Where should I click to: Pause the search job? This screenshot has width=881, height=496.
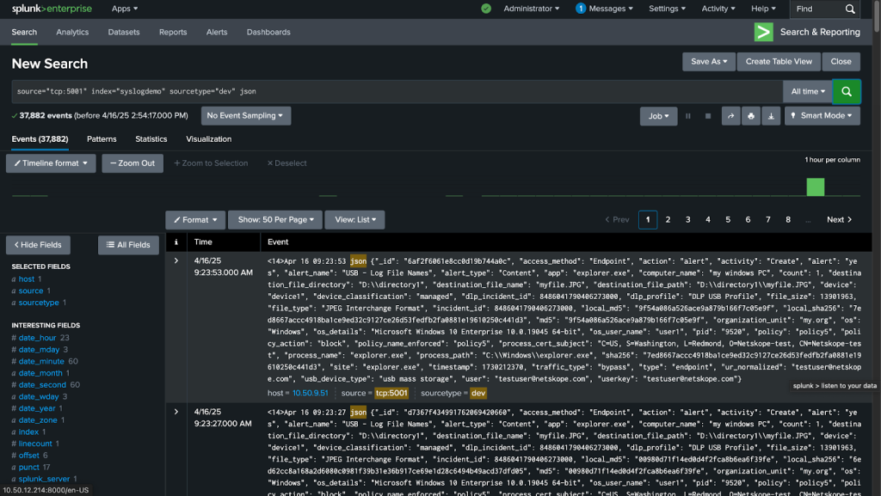coord(687,116)
